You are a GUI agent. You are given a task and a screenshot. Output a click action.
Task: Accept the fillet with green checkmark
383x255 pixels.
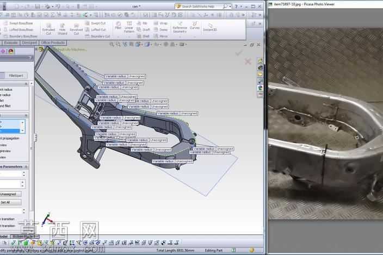(239, 53)
